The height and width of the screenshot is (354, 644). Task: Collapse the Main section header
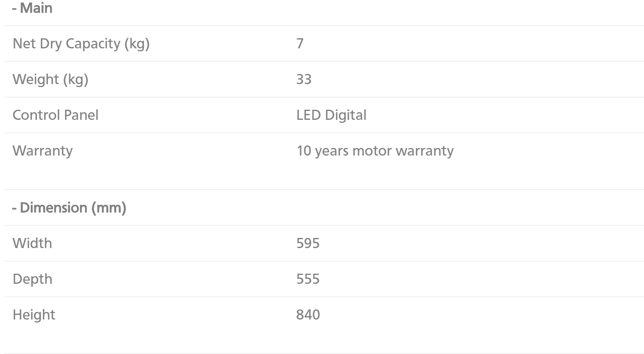32,8
